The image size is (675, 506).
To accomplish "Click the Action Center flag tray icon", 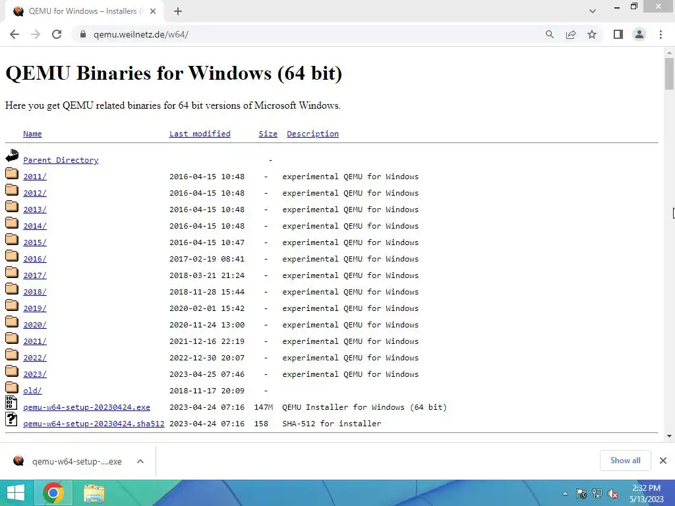I will click(581, 493).
